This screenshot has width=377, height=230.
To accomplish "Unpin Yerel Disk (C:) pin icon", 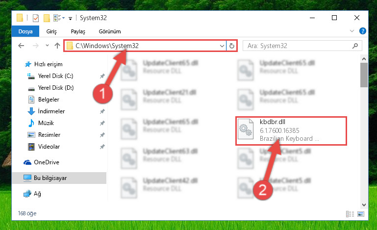I will point(102,76).
